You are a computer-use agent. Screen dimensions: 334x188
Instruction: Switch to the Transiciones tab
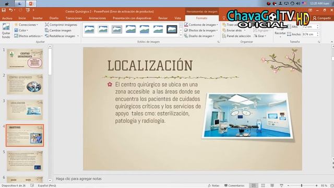pyautogui.click(x=74, y=18)
